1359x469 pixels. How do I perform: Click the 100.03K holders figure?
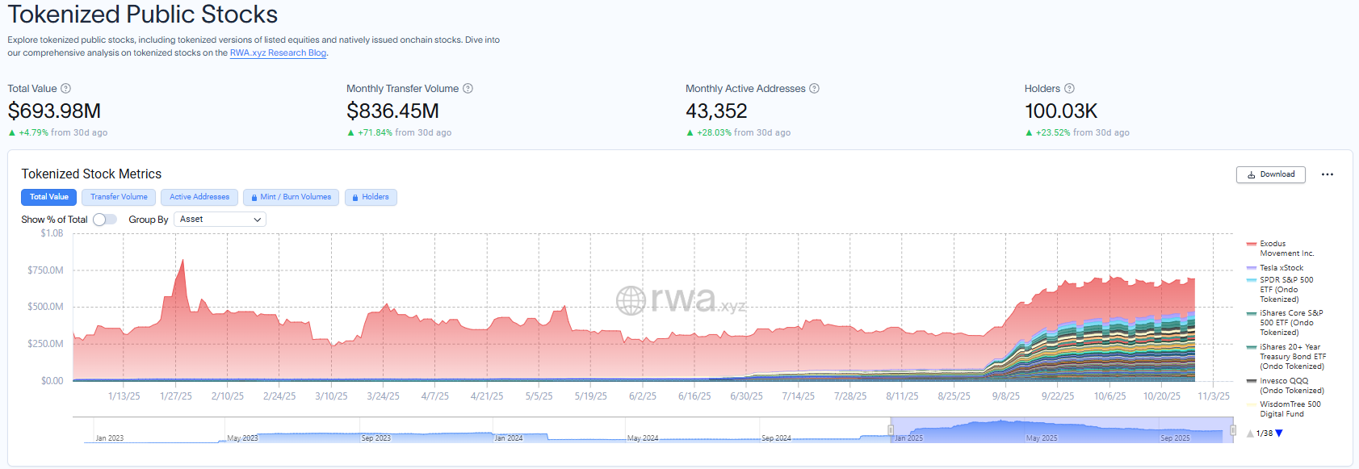coord(1061,111)
